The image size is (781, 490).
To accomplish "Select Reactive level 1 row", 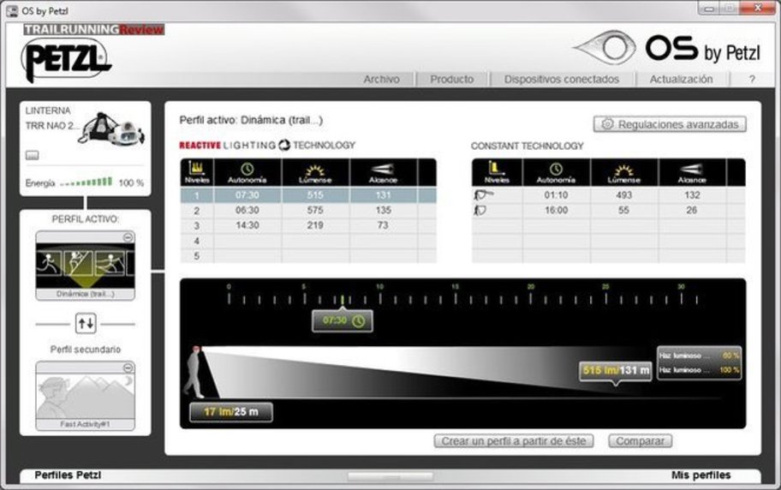I will tap(308, 195).
